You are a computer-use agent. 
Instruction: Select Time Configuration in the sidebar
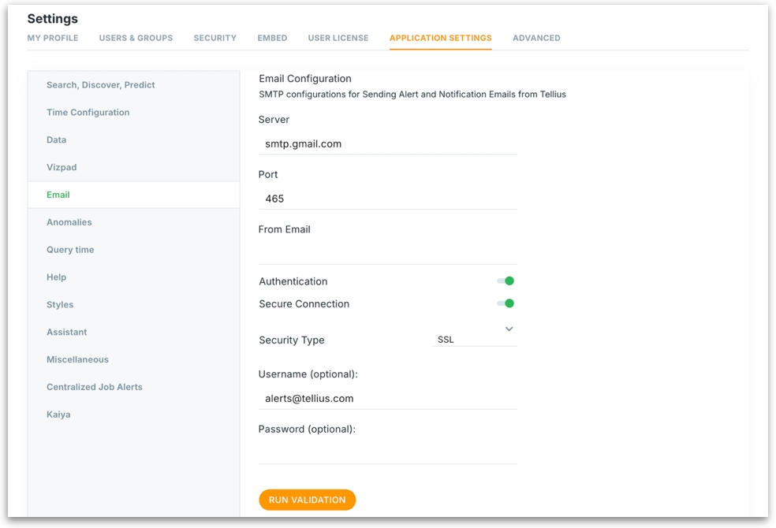click(88, 113)
